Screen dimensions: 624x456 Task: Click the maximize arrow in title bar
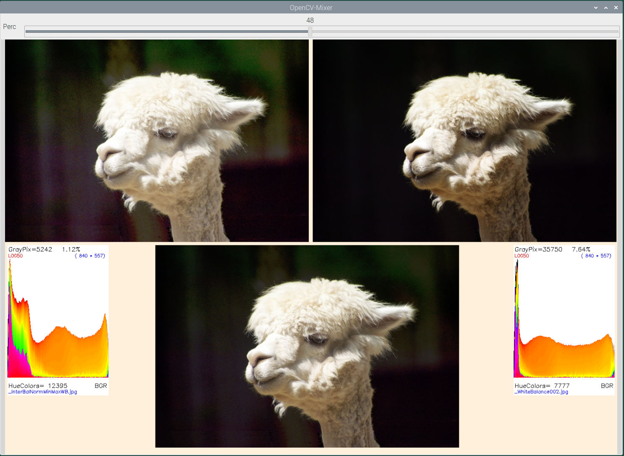coord(606,7)
